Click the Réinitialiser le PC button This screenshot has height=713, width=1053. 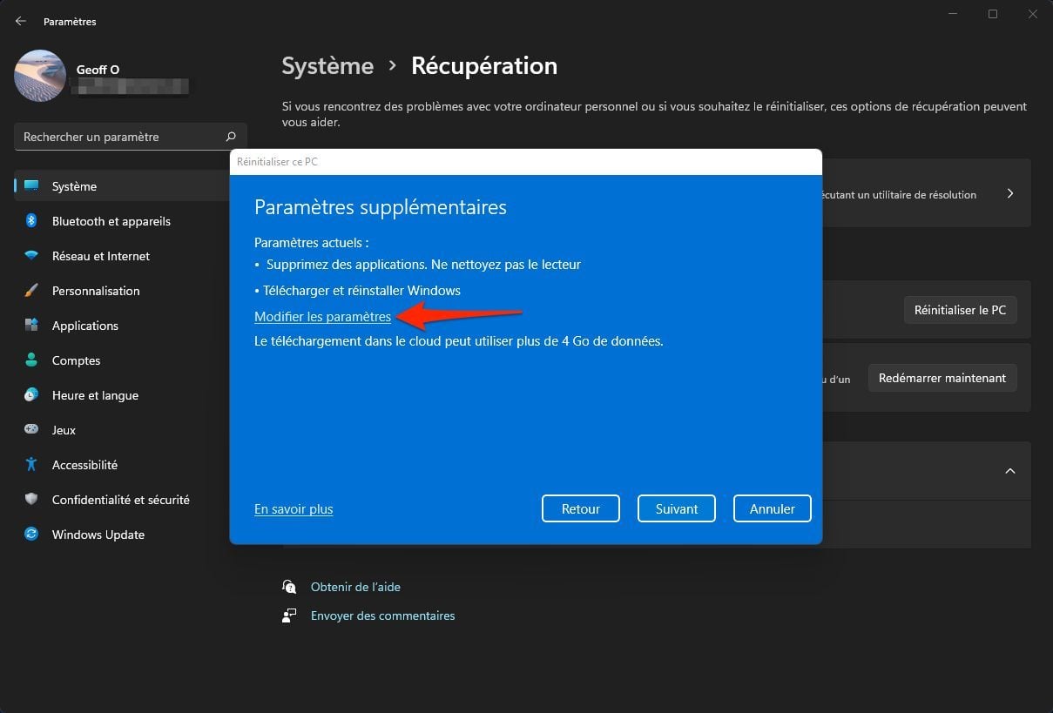pyautogui.click(x=960, y=310)
